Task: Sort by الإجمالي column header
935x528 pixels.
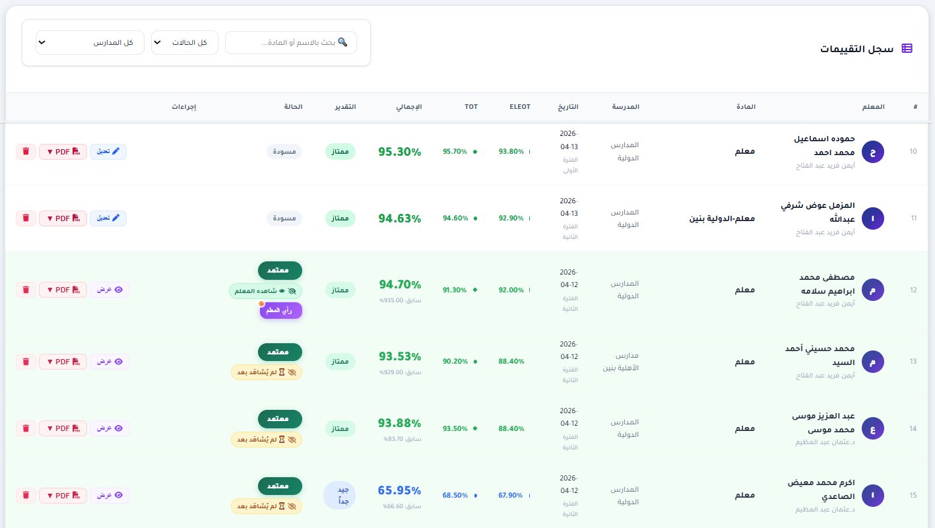Action: coord(408,107)
